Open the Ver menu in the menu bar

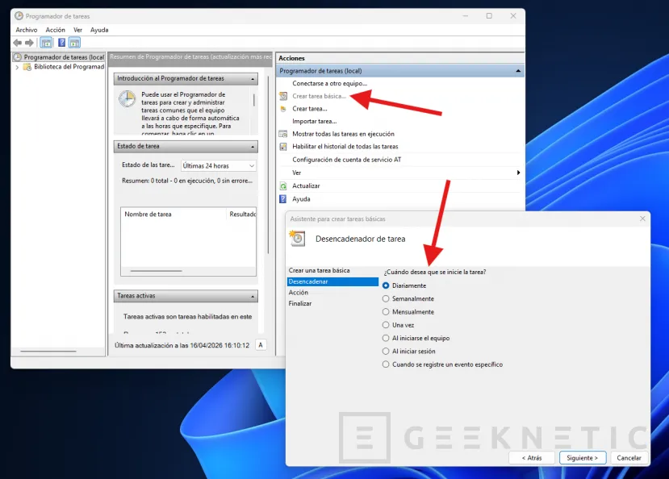(77, 30)
